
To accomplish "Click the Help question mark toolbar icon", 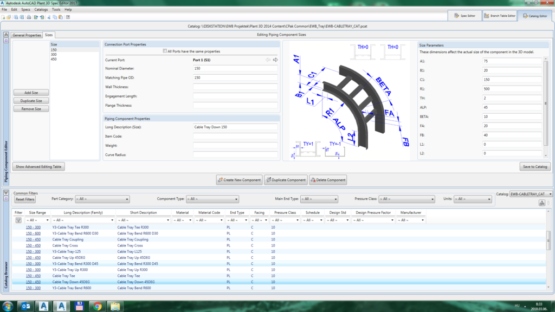I will pyautogui.click(x=68, y=17).
